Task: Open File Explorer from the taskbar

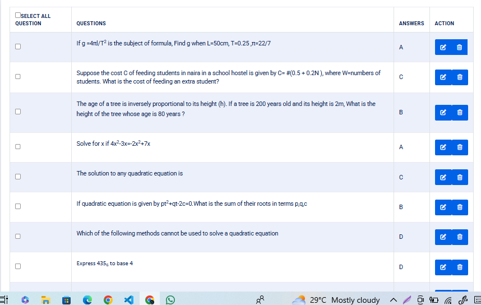Action: pos(45,300)
